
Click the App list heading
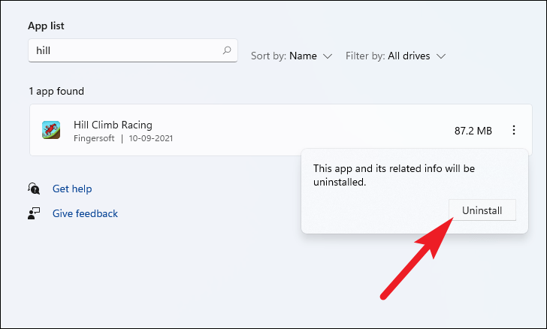point(46,26)
